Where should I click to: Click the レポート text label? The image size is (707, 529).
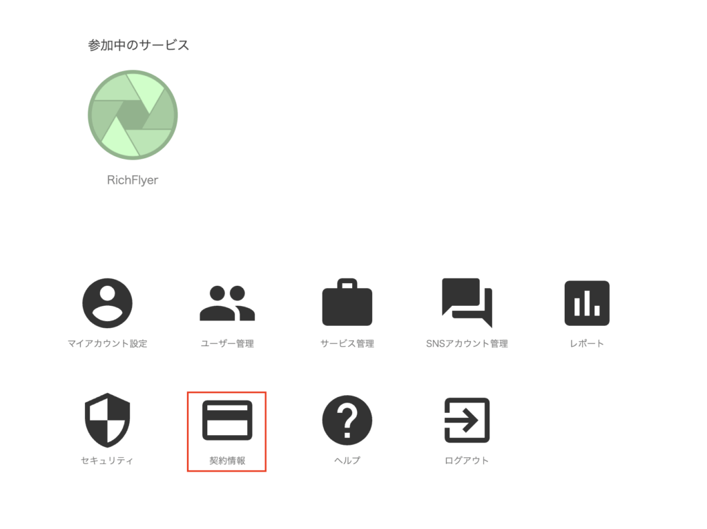click(587, 343)
